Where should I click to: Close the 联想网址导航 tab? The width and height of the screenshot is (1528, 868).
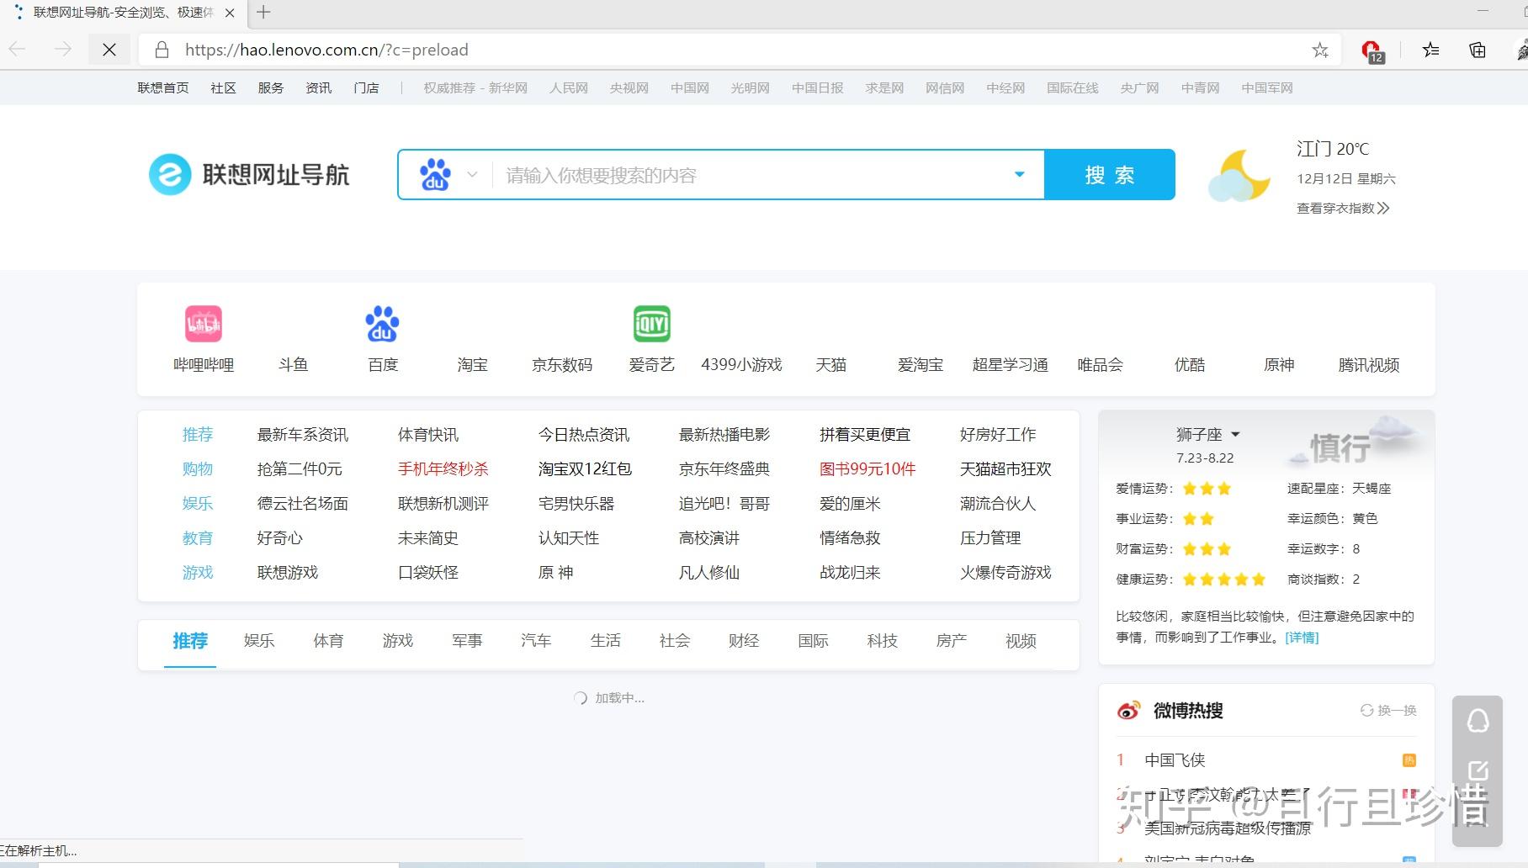point(230,13)
